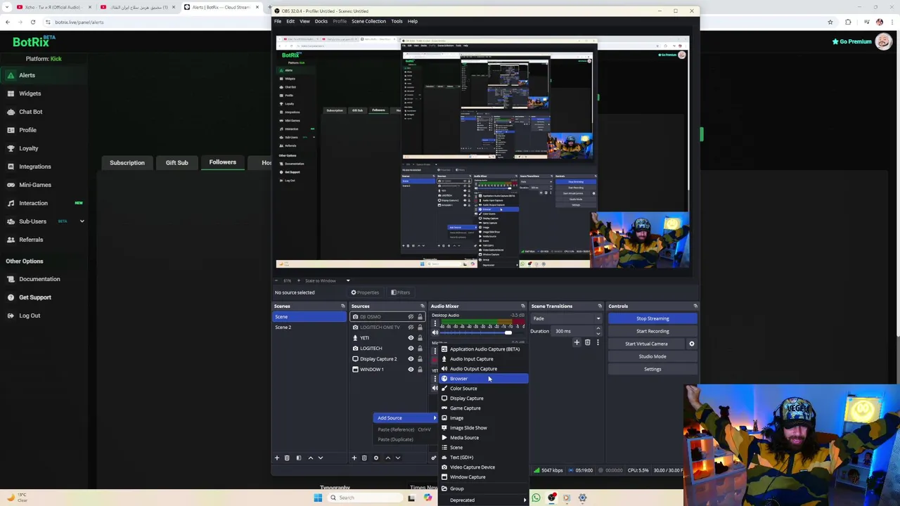
Task: Open Referrals in BotRix sidebar
Action: pos(31,240)
